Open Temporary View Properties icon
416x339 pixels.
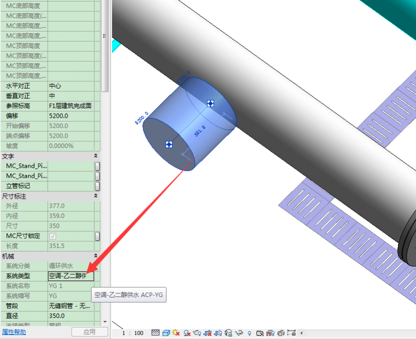[x=260, y=333]
